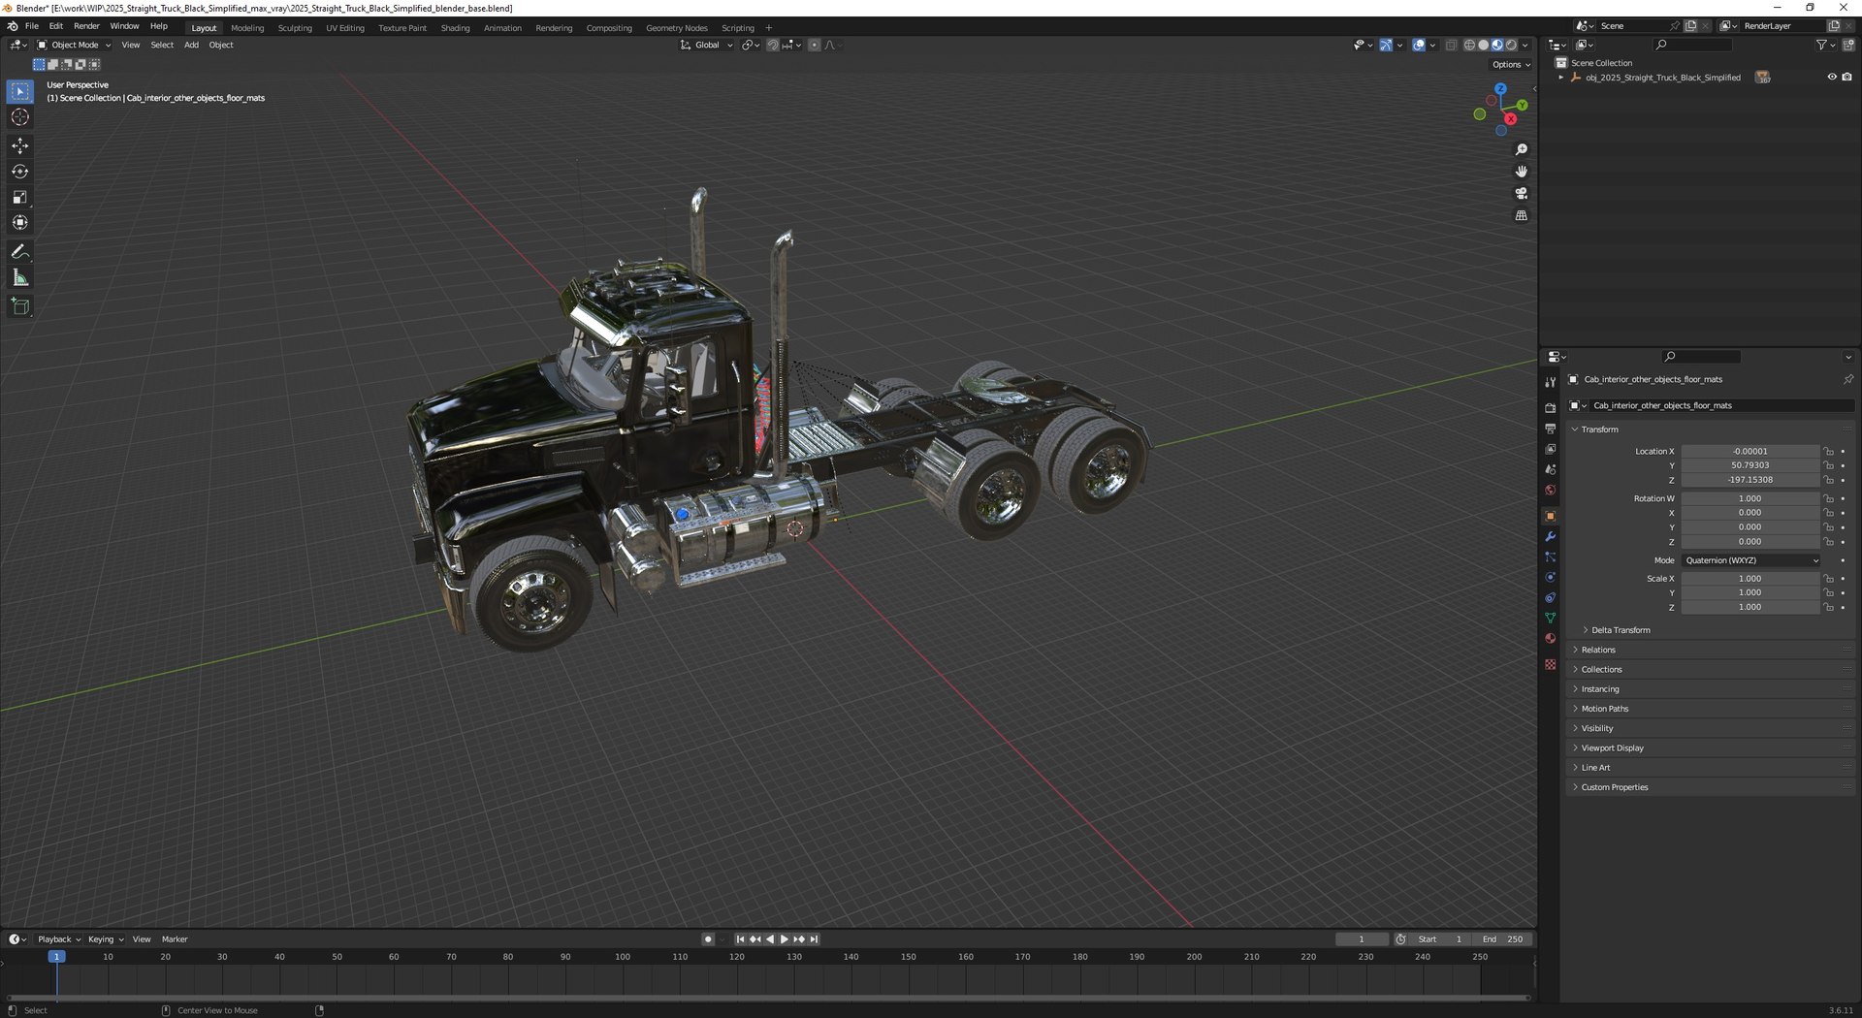Open the Render menu
1862x1018 pixels.
pyautogui.click(x=86, y=26)
